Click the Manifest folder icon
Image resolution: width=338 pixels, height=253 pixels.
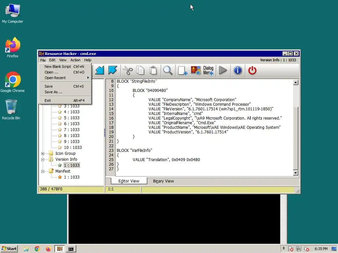[51, 171]
